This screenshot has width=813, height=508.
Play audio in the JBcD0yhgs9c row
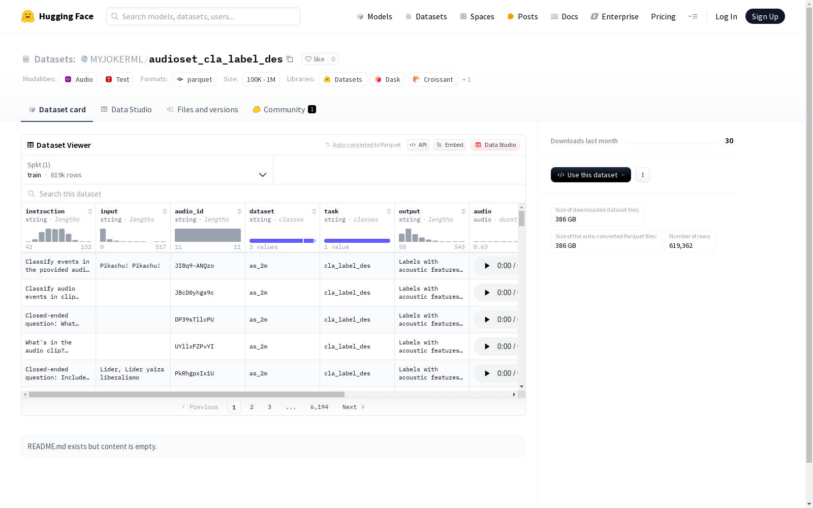[x=487, y=293]
